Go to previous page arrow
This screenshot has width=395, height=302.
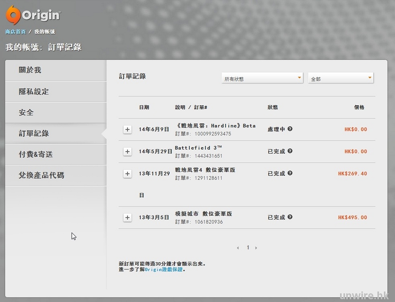coord(238,248)
